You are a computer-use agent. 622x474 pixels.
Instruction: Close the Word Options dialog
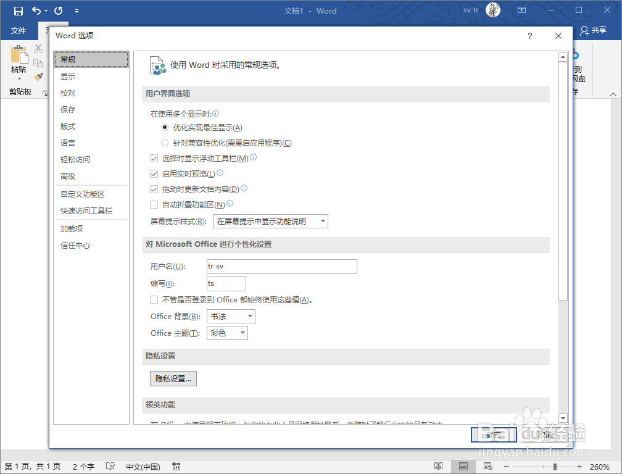point(558,36)
